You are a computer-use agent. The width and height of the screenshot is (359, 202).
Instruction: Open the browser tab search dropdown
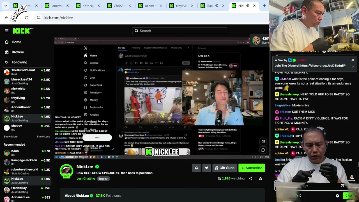[x=6, y=6]
